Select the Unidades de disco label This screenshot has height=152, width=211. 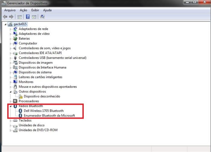[32, 125]
